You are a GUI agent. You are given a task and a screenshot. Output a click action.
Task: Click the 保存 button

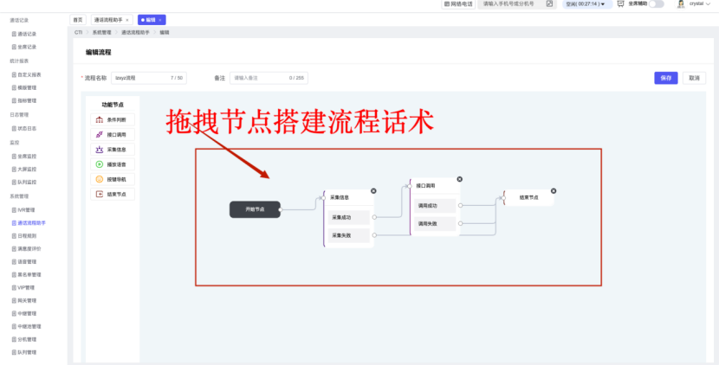(x=665, y=78)
